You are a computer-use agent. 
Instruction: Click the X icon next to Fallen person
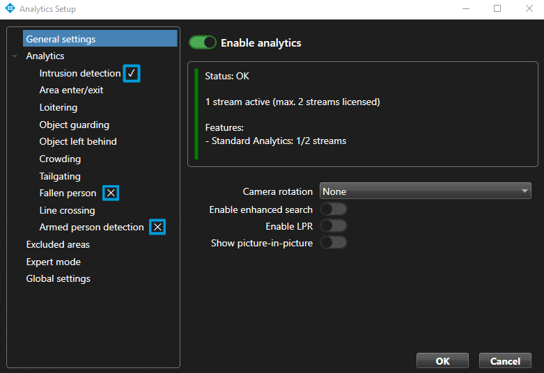click(x=111, y=193)
